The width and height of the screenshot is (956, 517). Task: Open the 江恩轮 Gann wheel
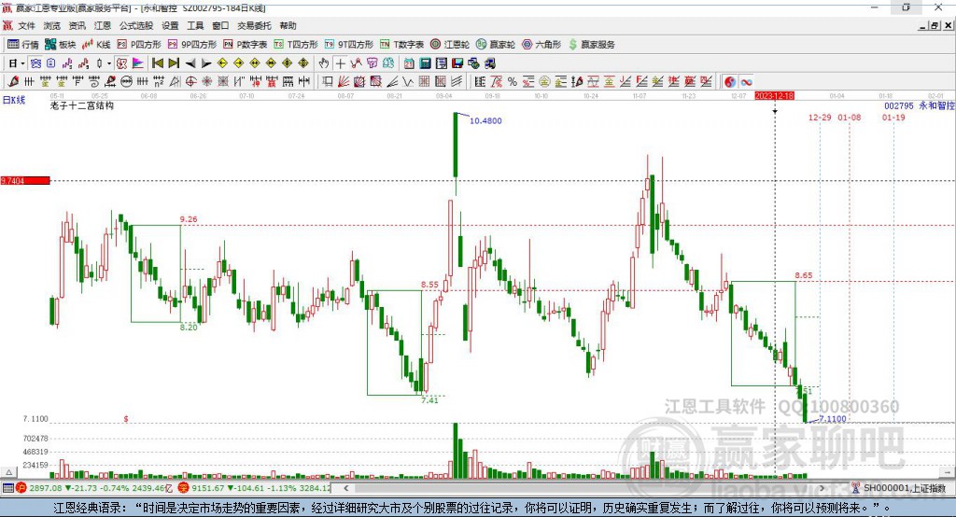[450, 45]
